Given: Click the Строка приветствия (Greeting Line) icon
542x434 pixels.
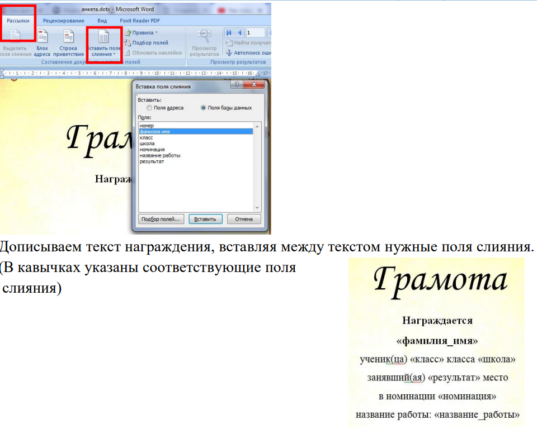Looking at the screenshot, I should pyautogui.click(x=68, y=37).
